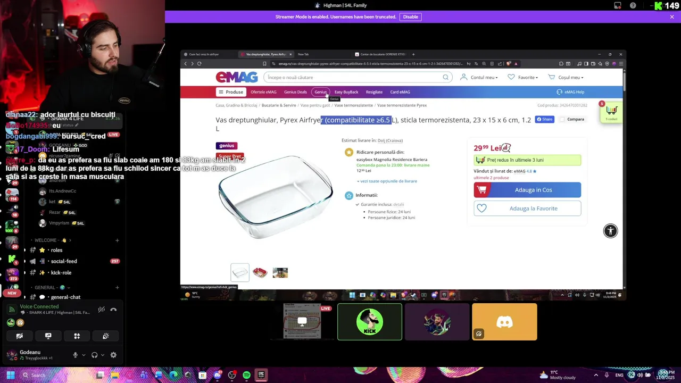Screen dimensions: 681x383
Task: Mute the Discord microphone
Action: [x=75, y=355]
